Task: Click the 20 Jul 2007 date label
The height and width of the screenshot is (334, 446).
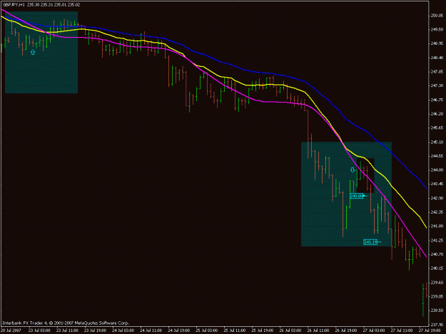Action: point(11,330)
